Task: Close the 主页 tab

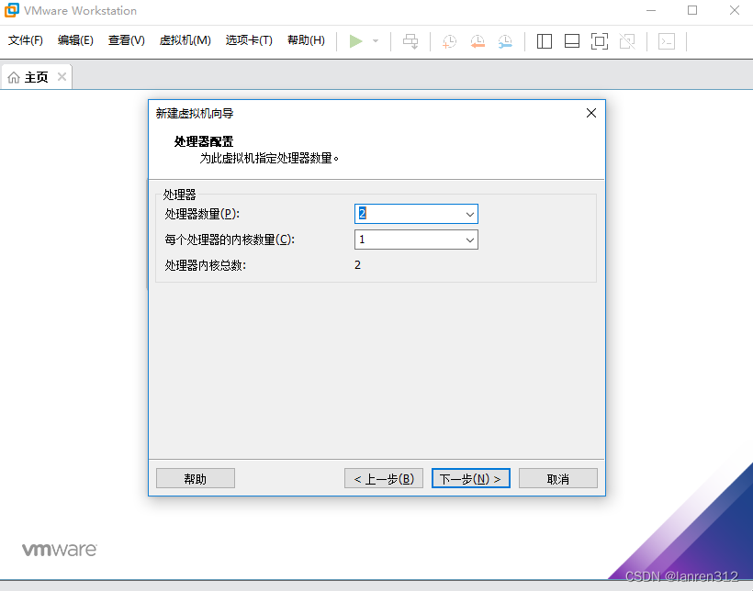Action: (62, 77)
